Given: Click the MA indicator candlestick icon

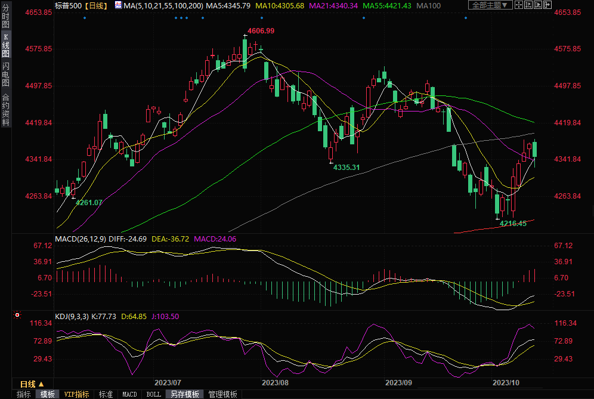Looking at the screenshot, I should (117, 5).
